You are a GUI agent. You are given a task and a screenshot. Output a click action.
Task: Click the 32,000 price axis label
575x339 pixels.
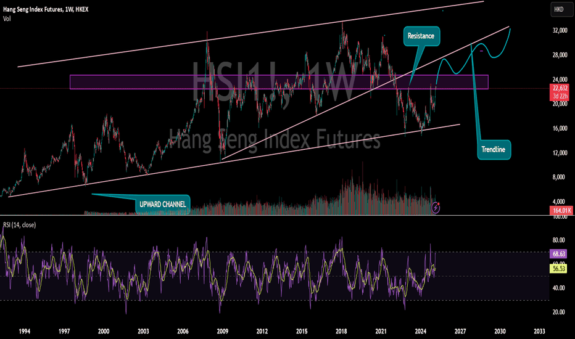(560, 30)
